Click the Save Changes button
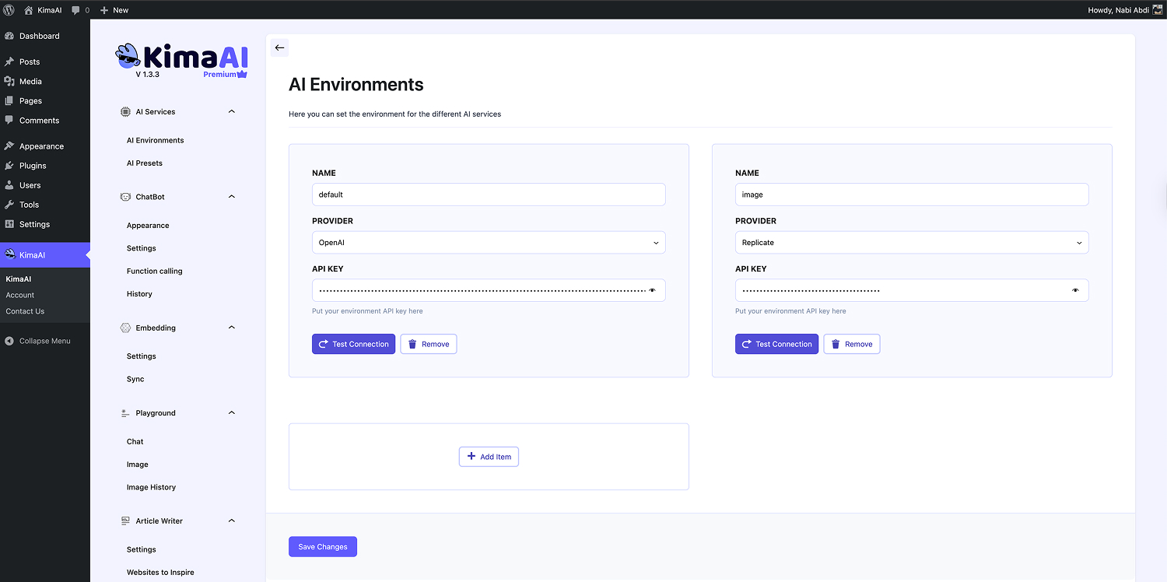Viewport: 1167px width, 582px height. tap(322, 547)
